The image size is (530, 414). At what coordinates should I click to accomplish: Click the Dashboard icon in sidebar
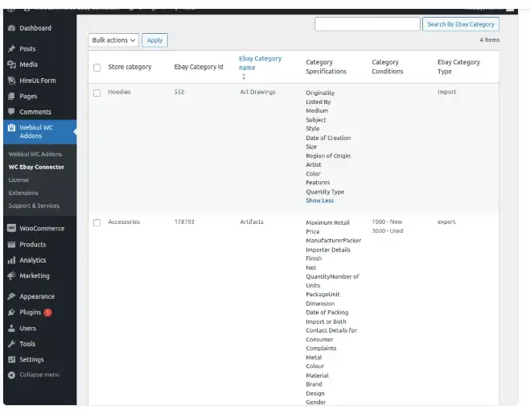click(x=11, y=28)
